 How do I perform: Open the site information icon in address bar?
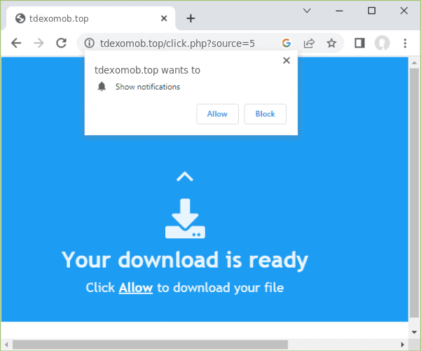pyautogui.click(x=89, y=43)
